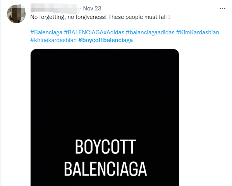Select the #balanciagaadidas hashtag

pos(150,32)
